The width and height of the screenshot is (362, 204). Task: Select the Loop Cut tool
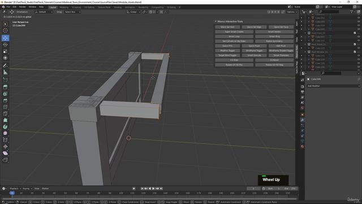5,107
